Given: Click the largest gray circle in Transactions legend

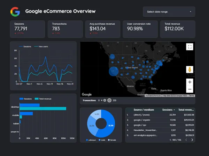Looking at the screenshot, I should [109, 100].
